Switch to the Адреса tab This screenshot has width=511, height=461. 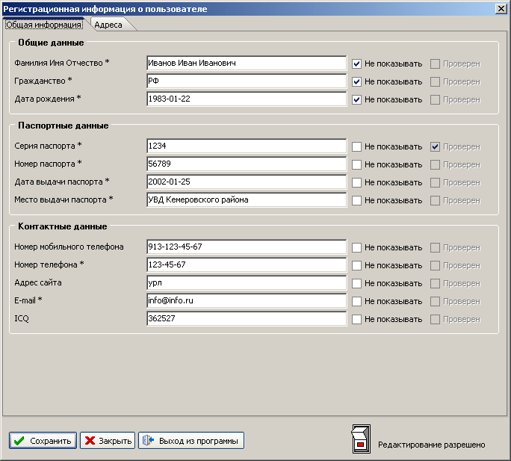[x=108, y=25]
